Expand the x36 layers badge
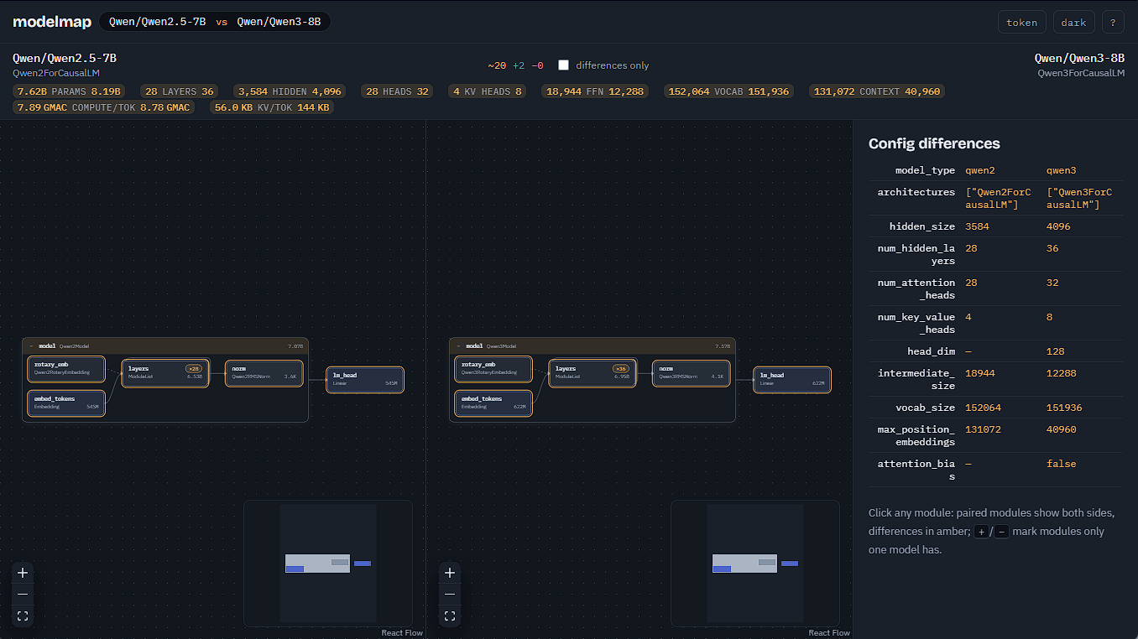Screen dimensions: 1138x639 tap(621, 368)
